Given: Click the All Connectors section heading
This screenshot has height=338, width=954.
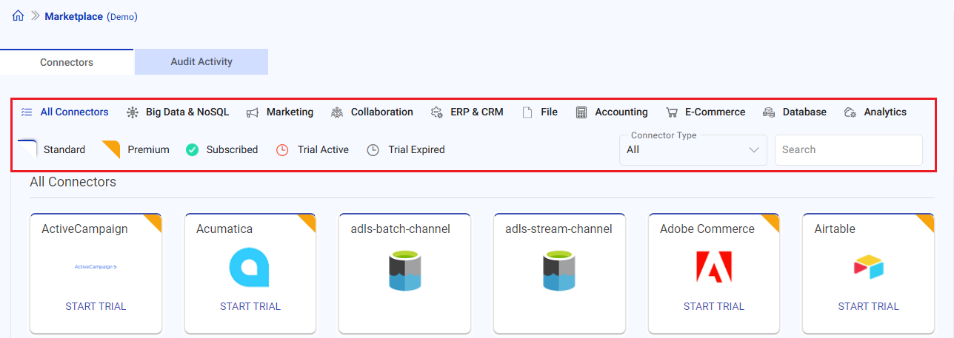Looking at the screenshot, I should (x=73, y=181).
